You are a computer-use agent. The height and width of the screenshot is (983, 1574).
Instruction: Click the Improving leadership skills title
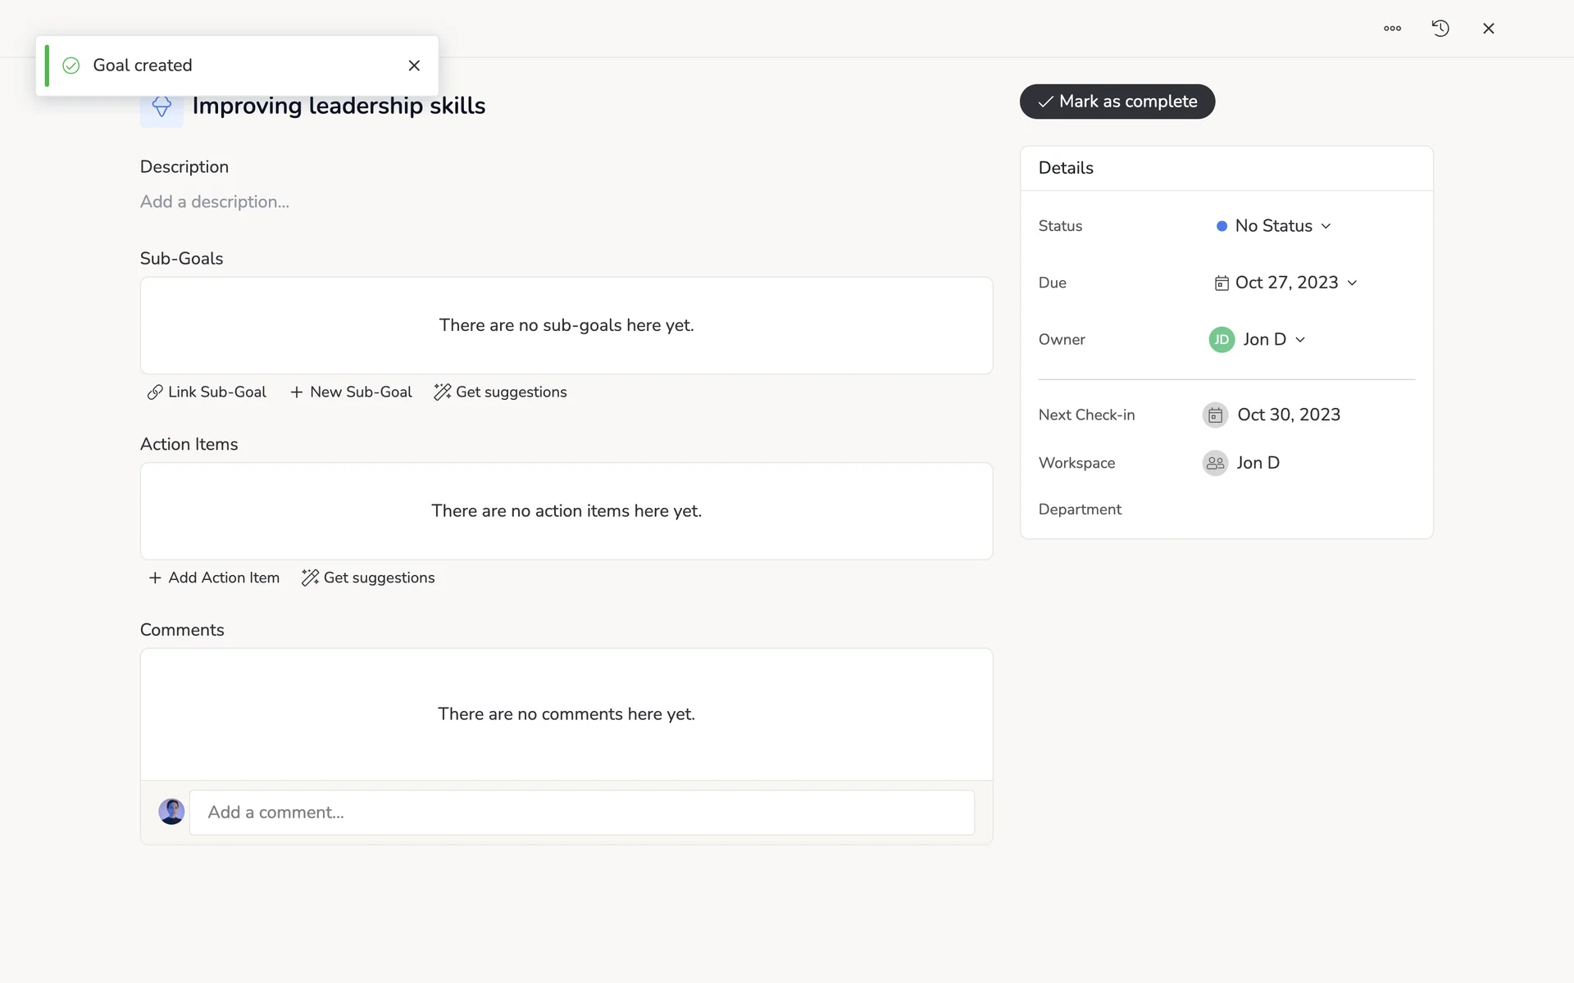(x=339, y=106)
